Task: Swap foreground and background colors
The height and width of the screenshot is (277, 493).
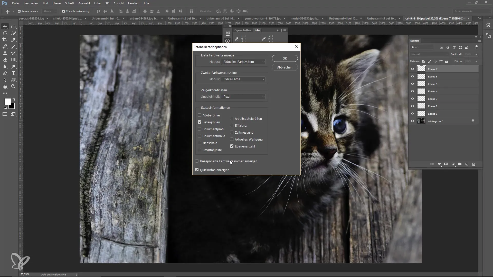Action: [x=14, y=99]
